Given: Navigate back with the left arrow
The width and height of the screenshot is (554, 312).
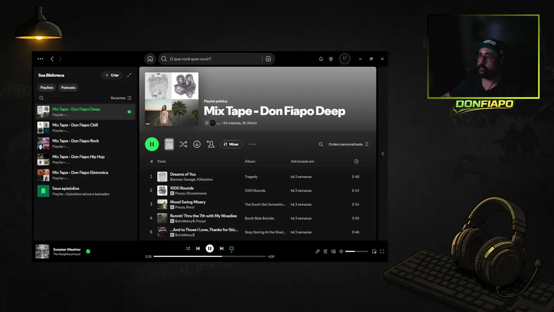Looking at the screenshot, I should coord(52,59).
